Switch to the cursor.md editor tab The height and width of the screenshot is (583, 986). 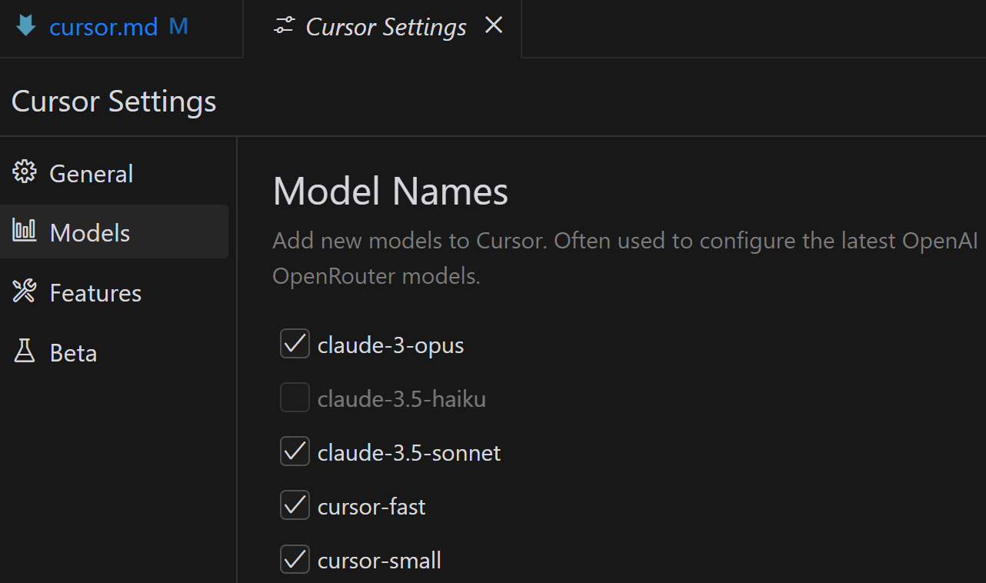click(x=103, y=28)
